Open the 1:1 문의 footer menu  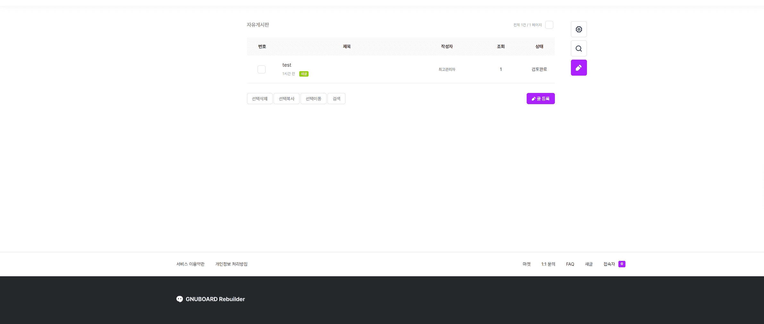click(x=548, y=264)
